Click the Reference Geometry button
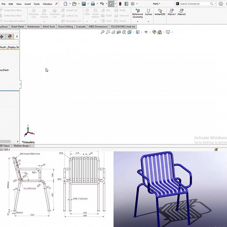 (x=138, y=14)
